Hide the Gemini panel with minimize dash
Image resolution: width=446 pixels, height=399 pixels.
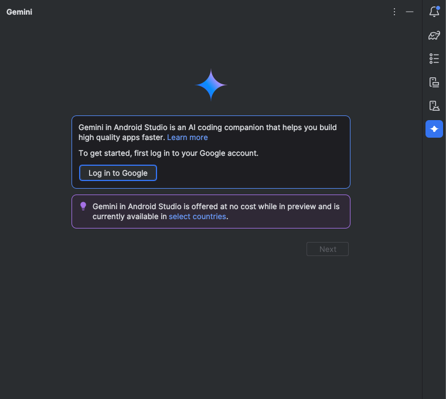pyautogui.click(x=410, y=12)
